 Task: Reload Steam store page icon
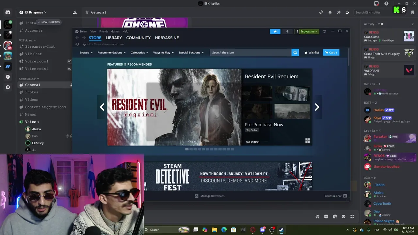point(77,44)
